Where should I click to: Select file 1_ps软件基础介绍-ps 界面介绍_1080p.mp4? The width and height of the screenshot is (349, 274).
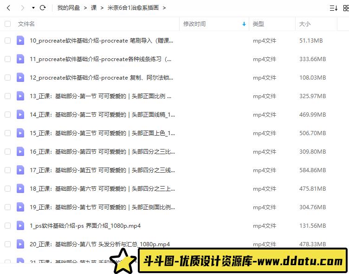[x=85, y=226]
